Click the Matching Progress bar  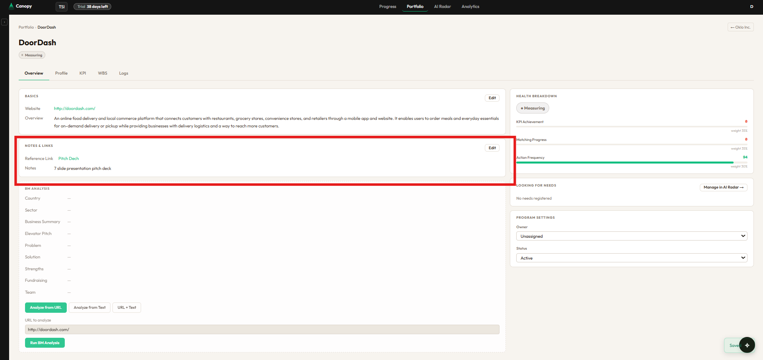pos(631,144)
